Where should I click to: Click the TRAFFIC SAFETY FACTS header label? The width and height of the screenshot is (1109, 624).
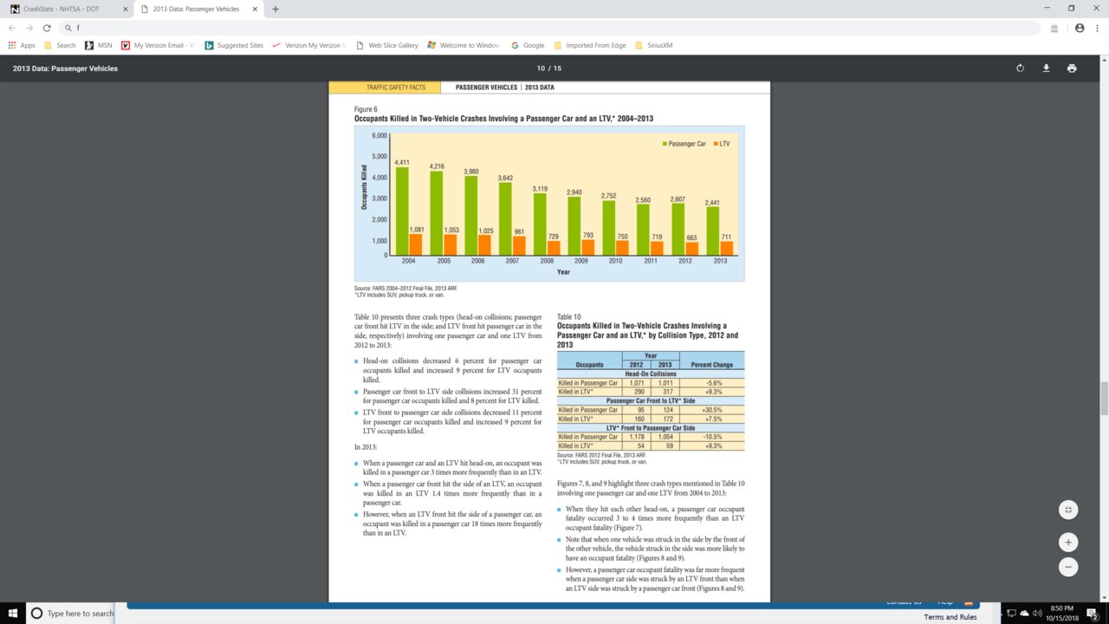coord(396,88)
